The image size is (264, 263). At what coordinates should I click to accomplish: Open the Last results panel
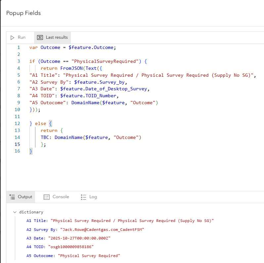point(52,37)
